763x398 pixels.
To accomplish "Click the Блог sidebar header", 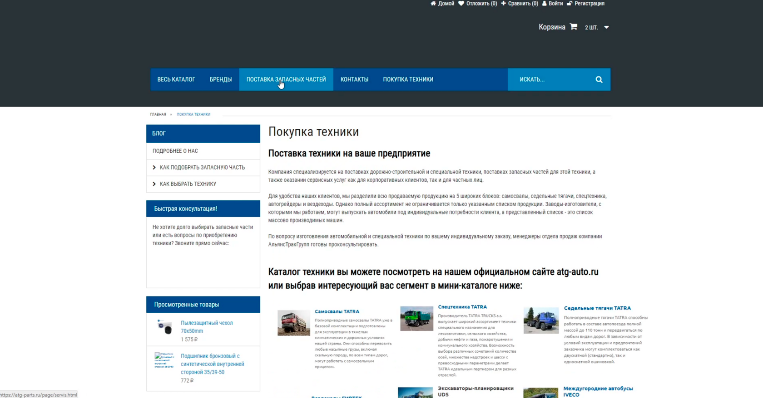I will click(x=203, y=133).
